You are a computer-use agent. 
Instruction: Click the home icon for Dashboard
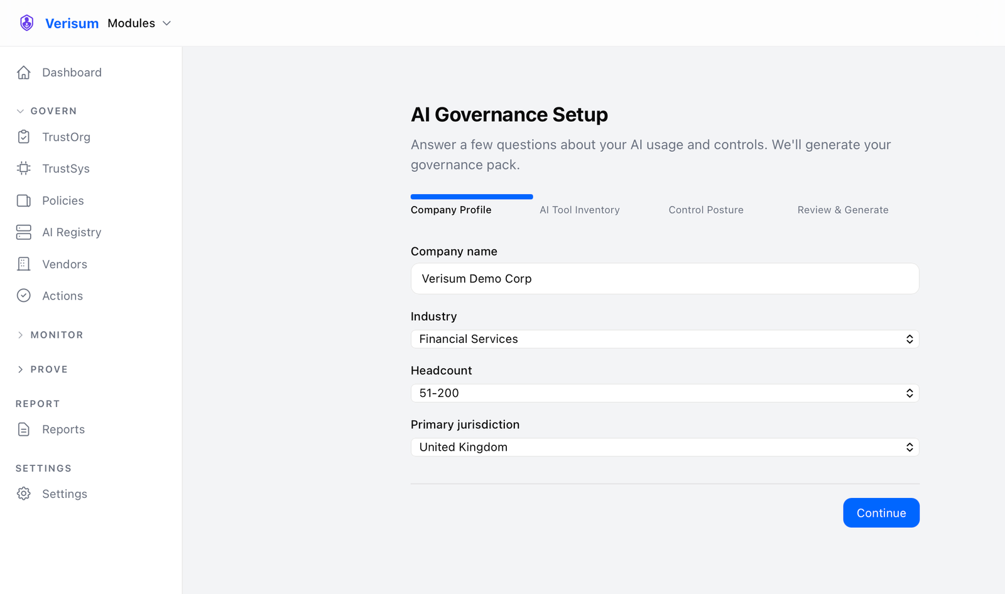(x=23, y=72)
